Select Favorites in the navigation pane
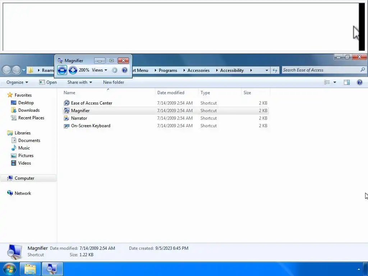Viewport: 368px width, 276px height. pyautogui.click(x=23, y=95)
